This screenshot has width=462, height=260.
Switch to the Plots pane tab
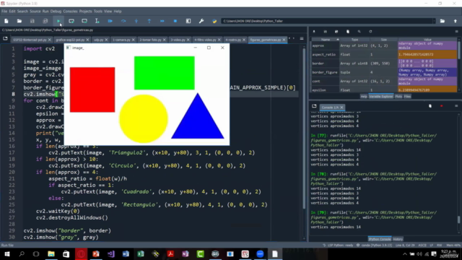398,96
